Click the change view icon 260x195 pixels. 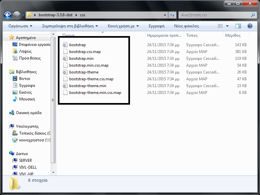click(x=220, y=26)
